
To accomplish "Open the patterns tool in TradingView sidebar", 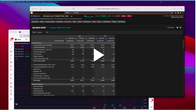I will coord(11,62).
